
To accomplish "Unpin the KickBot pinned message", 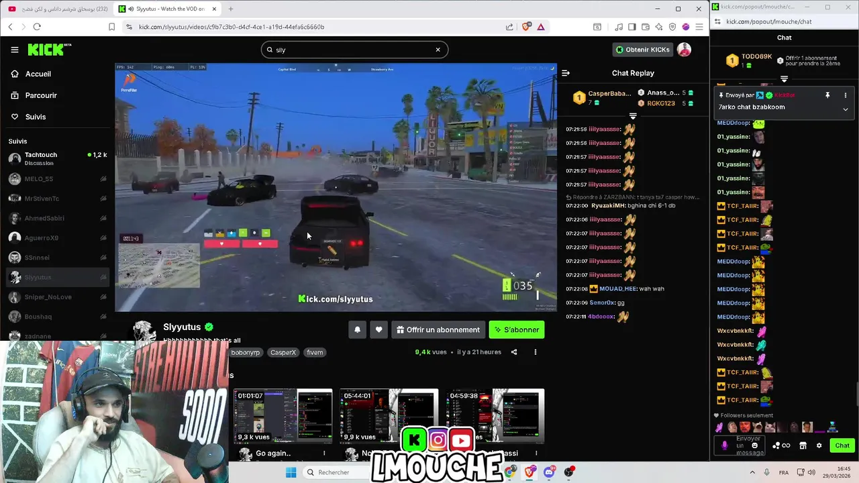I will click(x=827, y=95).
